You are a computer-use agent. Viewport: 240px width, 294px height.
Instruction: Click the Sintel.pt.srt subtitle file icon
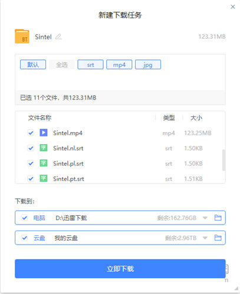point(44,178)
